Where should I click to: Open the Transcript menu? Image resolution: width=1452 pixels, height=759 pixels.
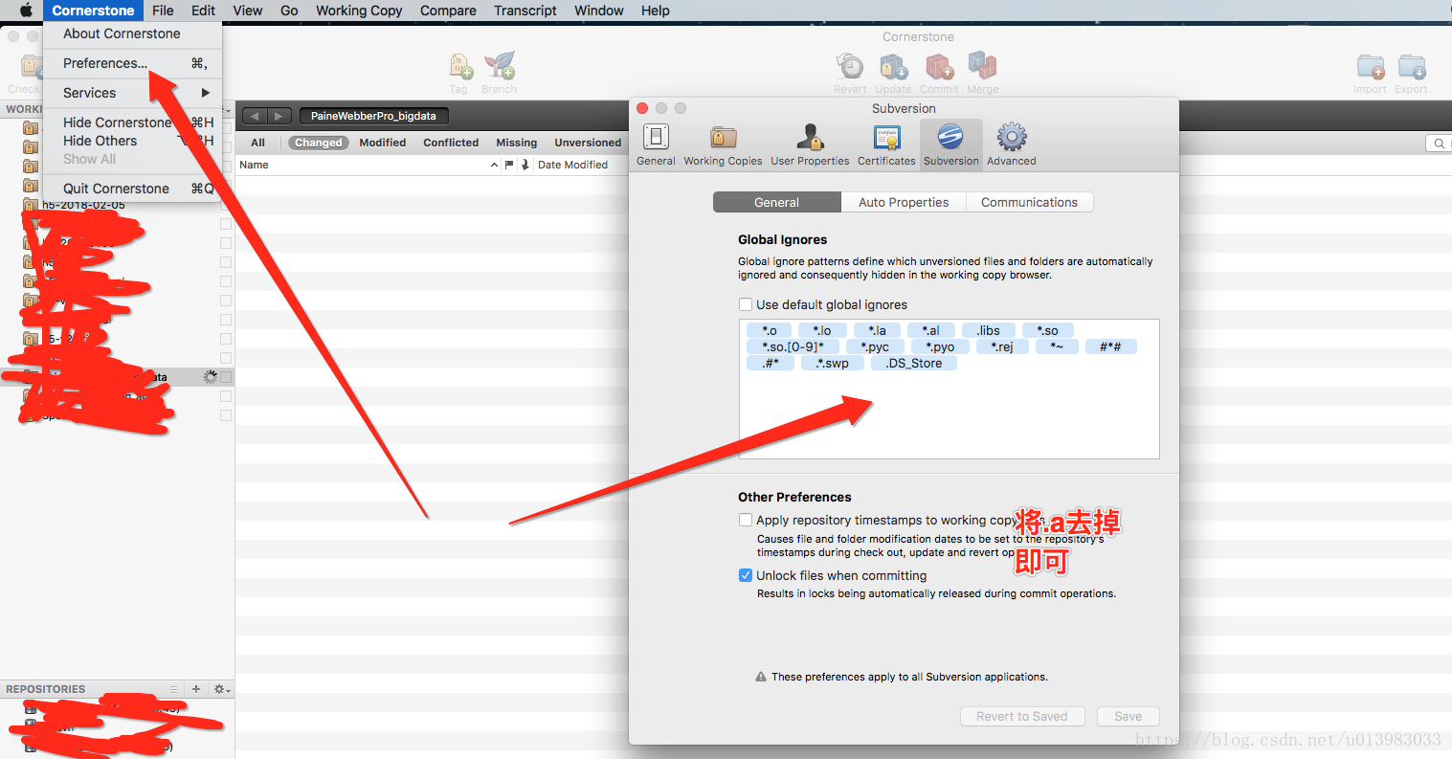525,11
